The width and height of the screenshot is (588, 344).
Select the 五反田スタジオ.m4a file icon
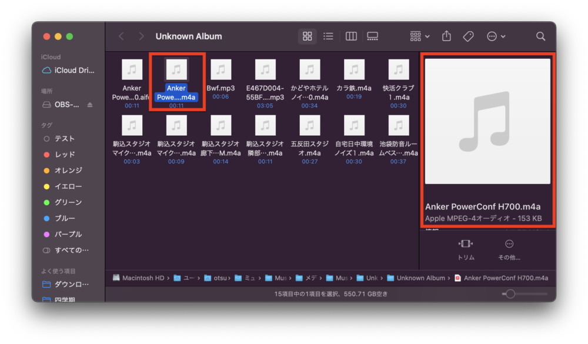(x=310, y=125)
